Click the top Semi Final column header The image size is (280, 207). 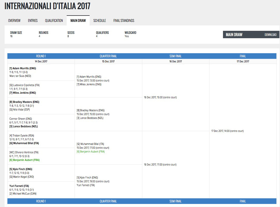click(x=175, y=56)
